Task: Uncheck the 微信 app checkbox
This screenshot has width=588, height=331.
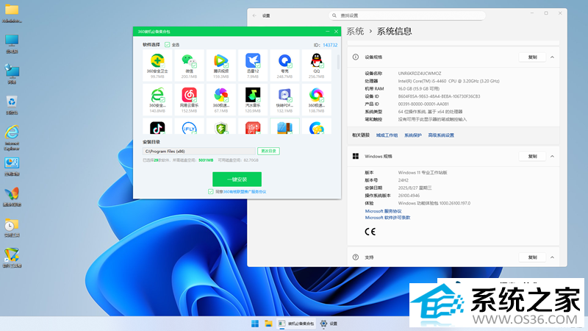Action: (194, 65)
